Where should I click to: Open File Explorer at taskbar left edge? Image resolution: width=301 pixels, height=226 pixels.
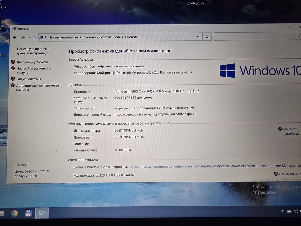(x=2, y=213)
